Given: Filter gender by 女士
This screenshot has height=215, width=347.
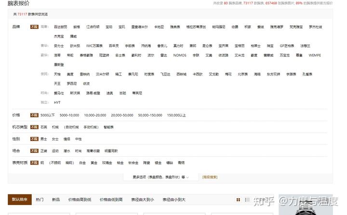Looking at the screenshot, I should (x=55, y=139).
